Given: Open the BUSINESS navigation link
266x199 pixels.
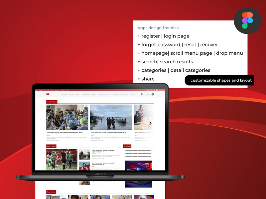Looking at the screenshot, I should tap(115, 94).
